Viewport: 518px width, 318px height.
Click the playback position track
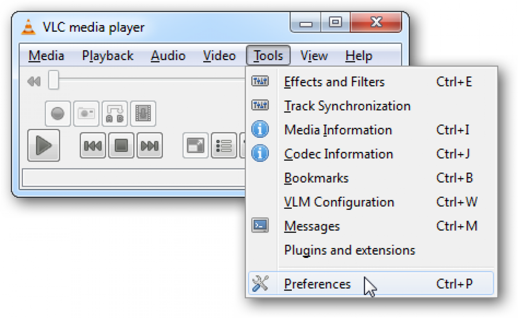152,80
